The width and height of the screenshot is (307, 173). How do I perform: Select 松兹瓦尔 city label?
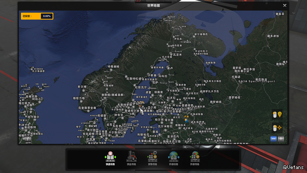pos(141,87)
